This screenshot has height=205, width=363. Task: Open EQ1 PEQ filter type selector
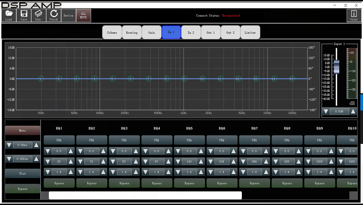pyautogui.click(x=59, y=140)
